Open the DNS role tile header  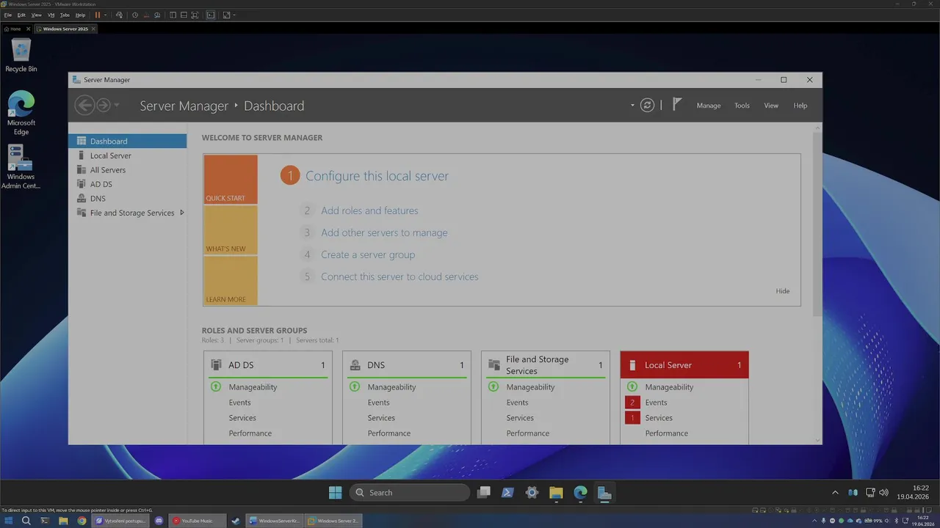tap(407, 364)
